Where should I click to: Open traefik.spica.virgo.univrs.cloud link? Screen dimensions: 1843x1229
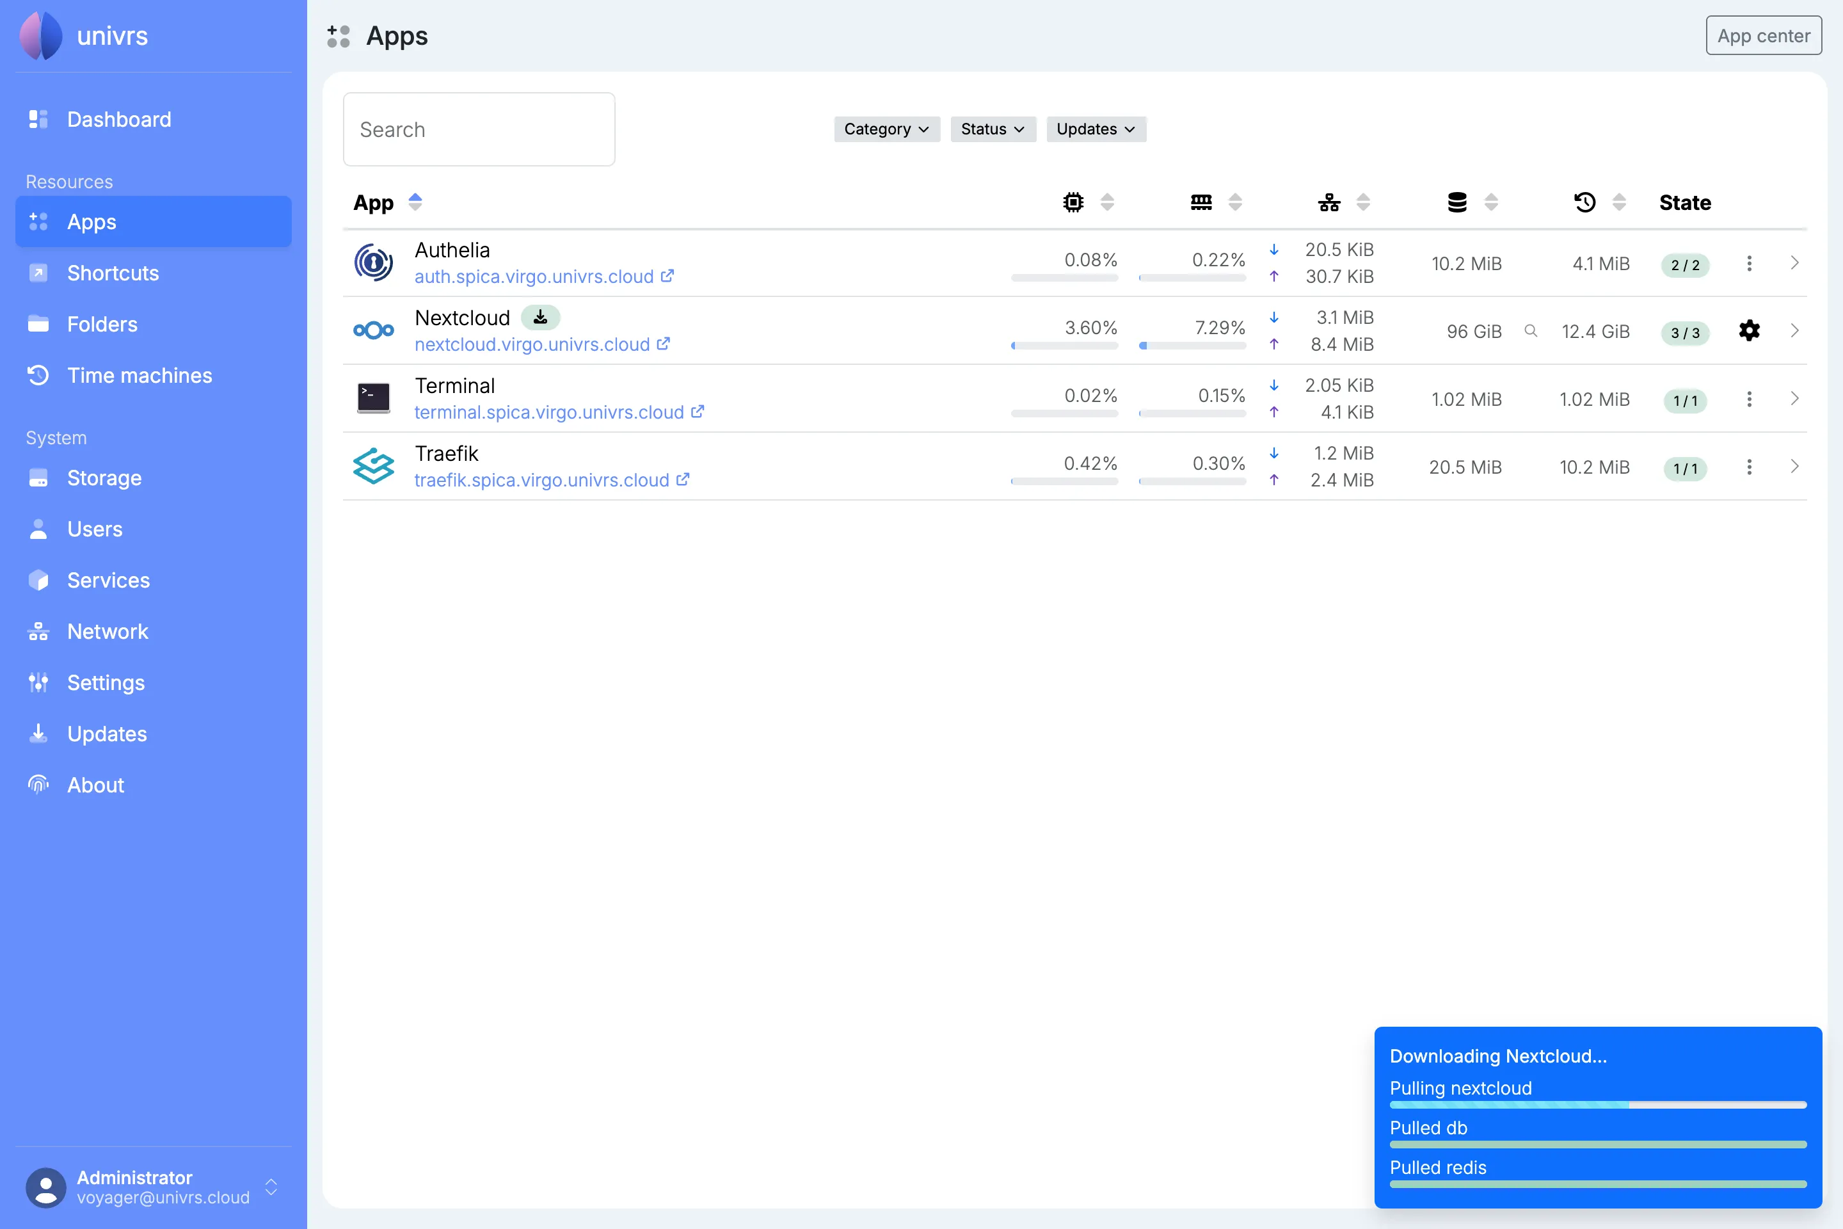552,479
